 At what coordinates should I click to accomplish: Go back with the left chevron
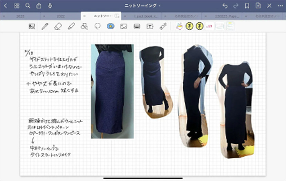pyautogui.click(x=6, y=6)
